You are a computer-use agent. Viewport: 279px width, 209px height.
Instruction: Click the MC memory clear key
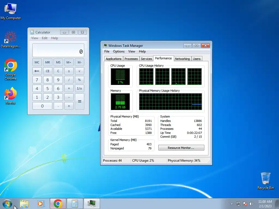point(37,62)
